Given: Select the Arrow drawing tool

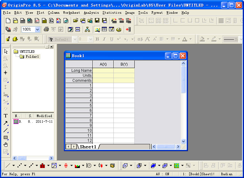Looking at the screenshot, I should point(6,123).
